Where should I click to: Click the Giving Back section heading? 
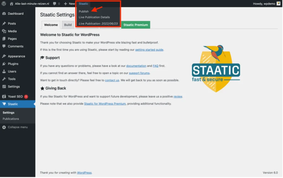pos(56,88)
